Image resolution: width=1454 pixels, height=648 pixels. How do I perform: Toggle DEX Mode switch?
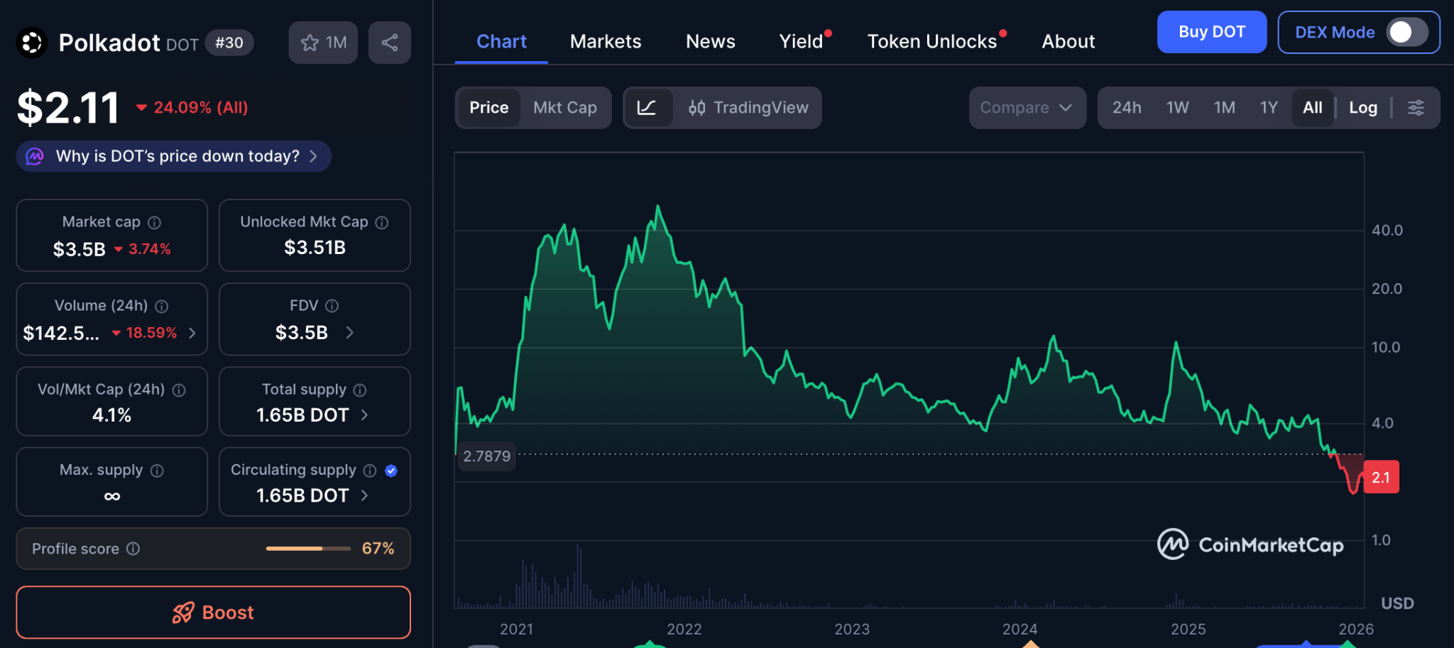[1407, 33]
